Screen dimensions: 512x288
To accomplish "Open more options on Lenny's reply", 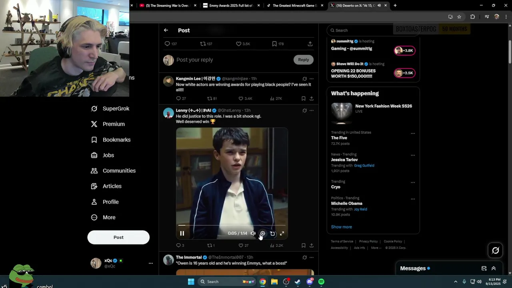I will pyautogui.click(x=312, y=110).
